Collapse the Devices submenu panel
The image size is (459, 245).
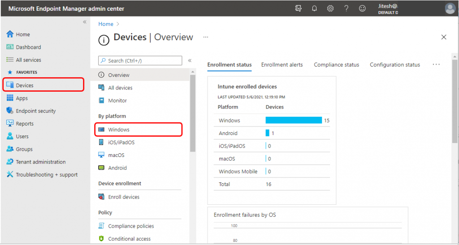pyautogui.click(x=190, y=60)
